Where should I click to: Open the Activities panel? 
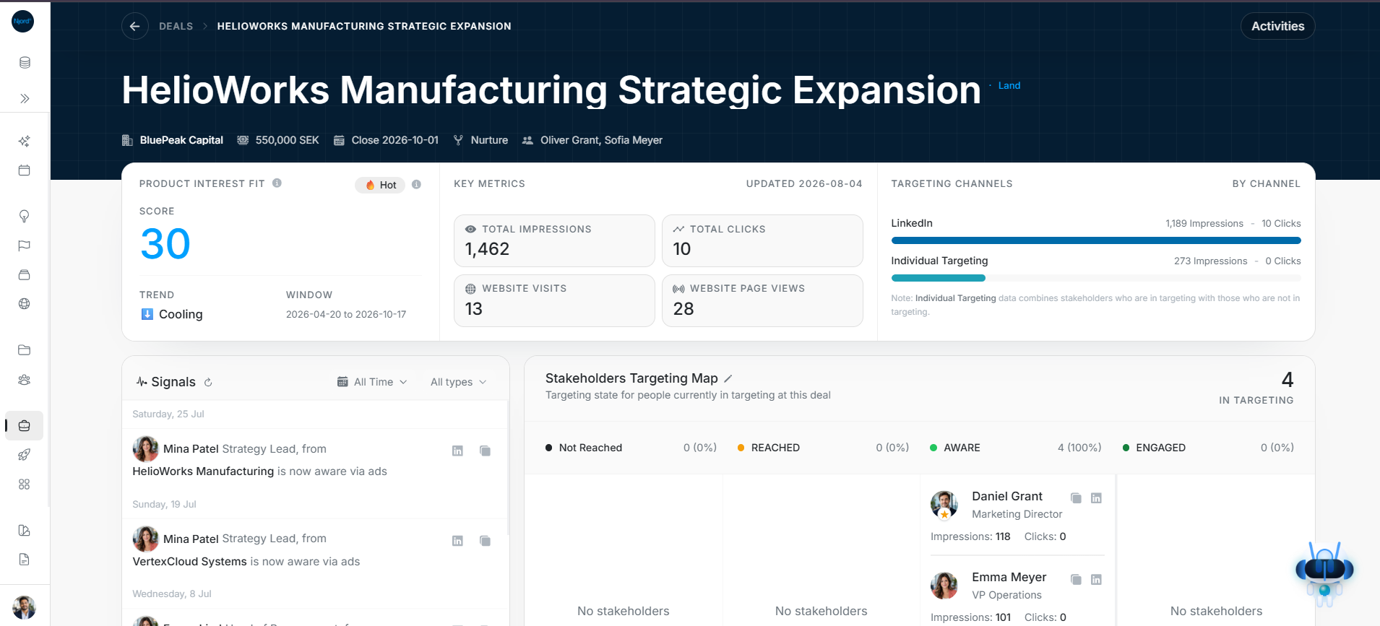click(1277, 26)
